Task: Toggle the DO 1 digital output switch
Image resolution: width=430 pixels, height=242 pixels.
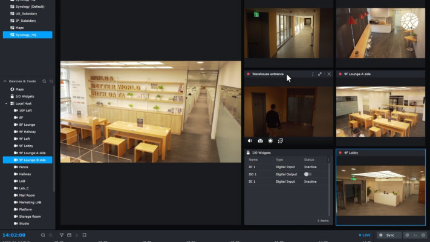Action: [308, 174]
